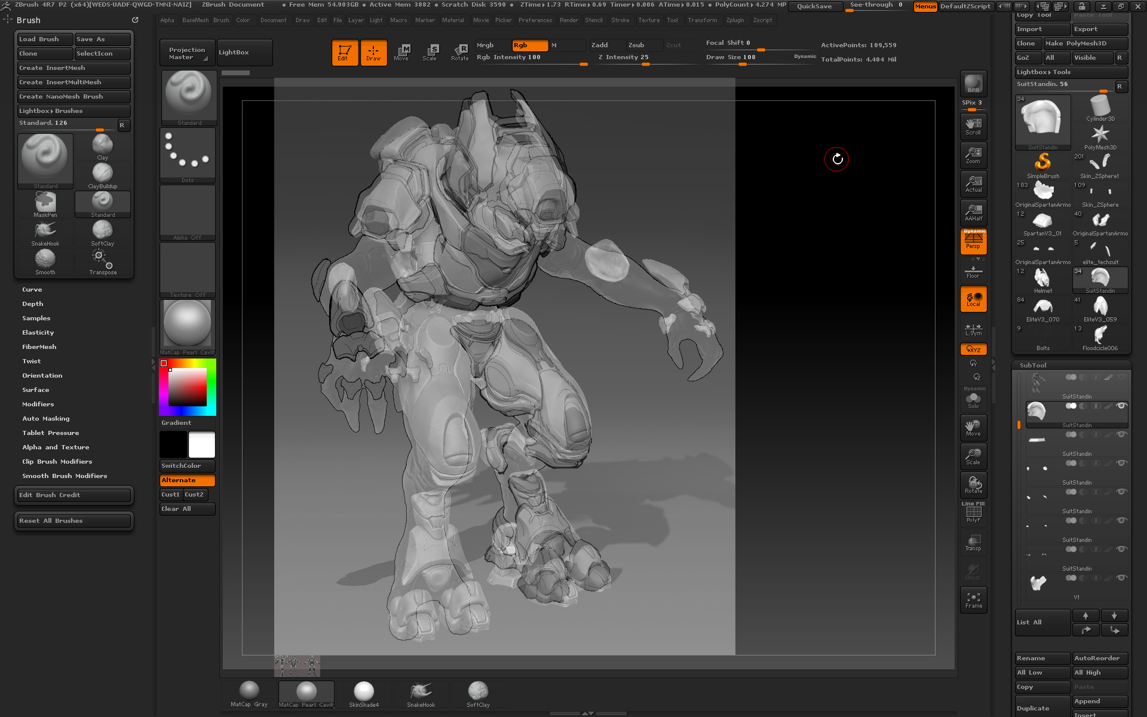
Task: Click the QuickSave button
Action: (814, 6)
